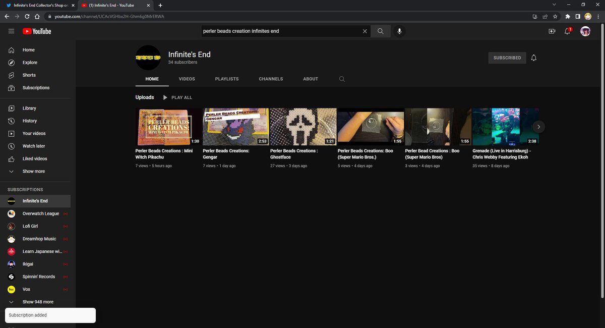Open video title Perler Beads Creations: Gengar
This screenshot has width=605, height=328.
click(x=226, y=154)
